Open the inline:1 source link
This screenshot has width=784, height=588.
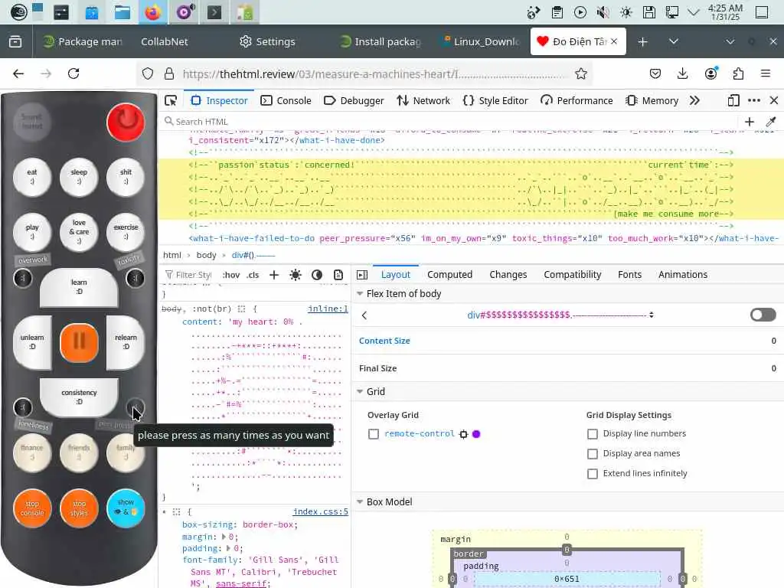click(328, 309)
